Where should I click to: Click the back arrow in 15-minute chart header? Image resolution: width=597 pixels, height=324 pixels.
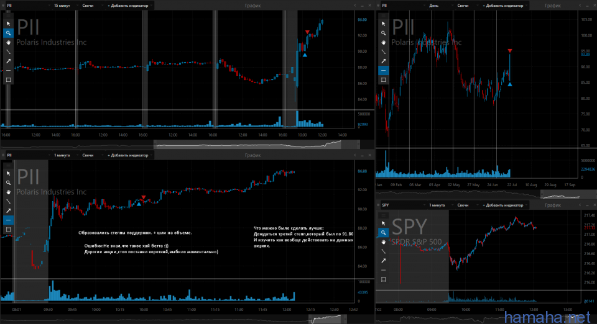[x=355, y=6]
